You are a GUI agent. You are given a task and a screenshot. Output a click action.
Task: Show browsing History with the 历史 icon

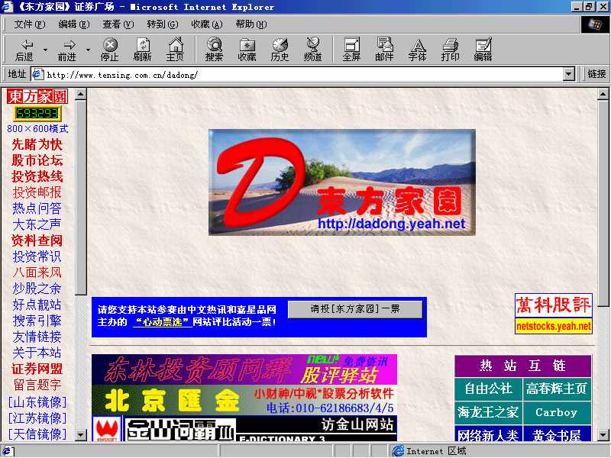click(x=280, y=49)
